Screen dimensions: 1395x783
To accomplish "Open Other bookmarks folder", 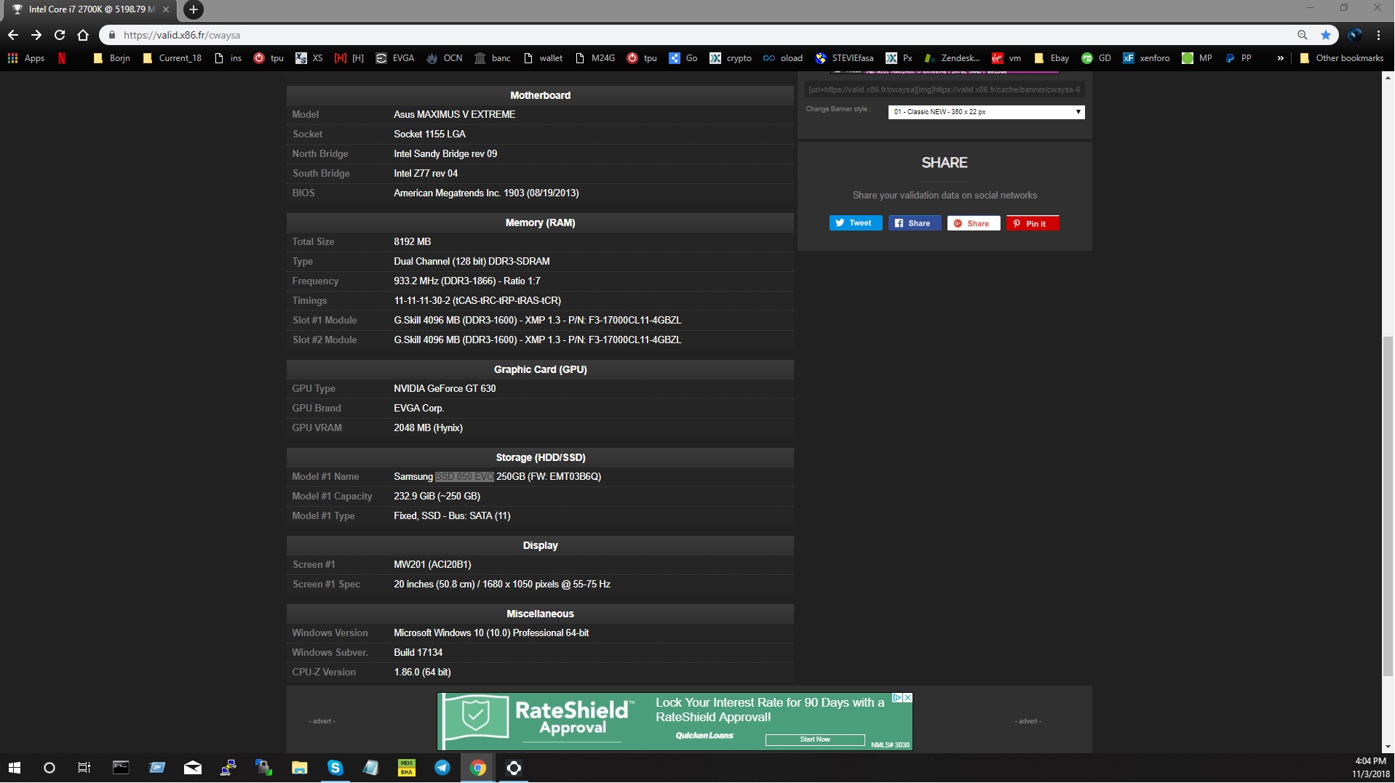I will point(1341,58).
